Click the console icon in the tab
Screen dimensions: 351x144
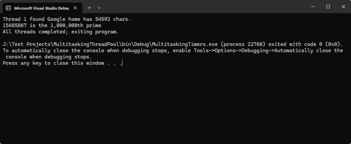pos(8,8)
